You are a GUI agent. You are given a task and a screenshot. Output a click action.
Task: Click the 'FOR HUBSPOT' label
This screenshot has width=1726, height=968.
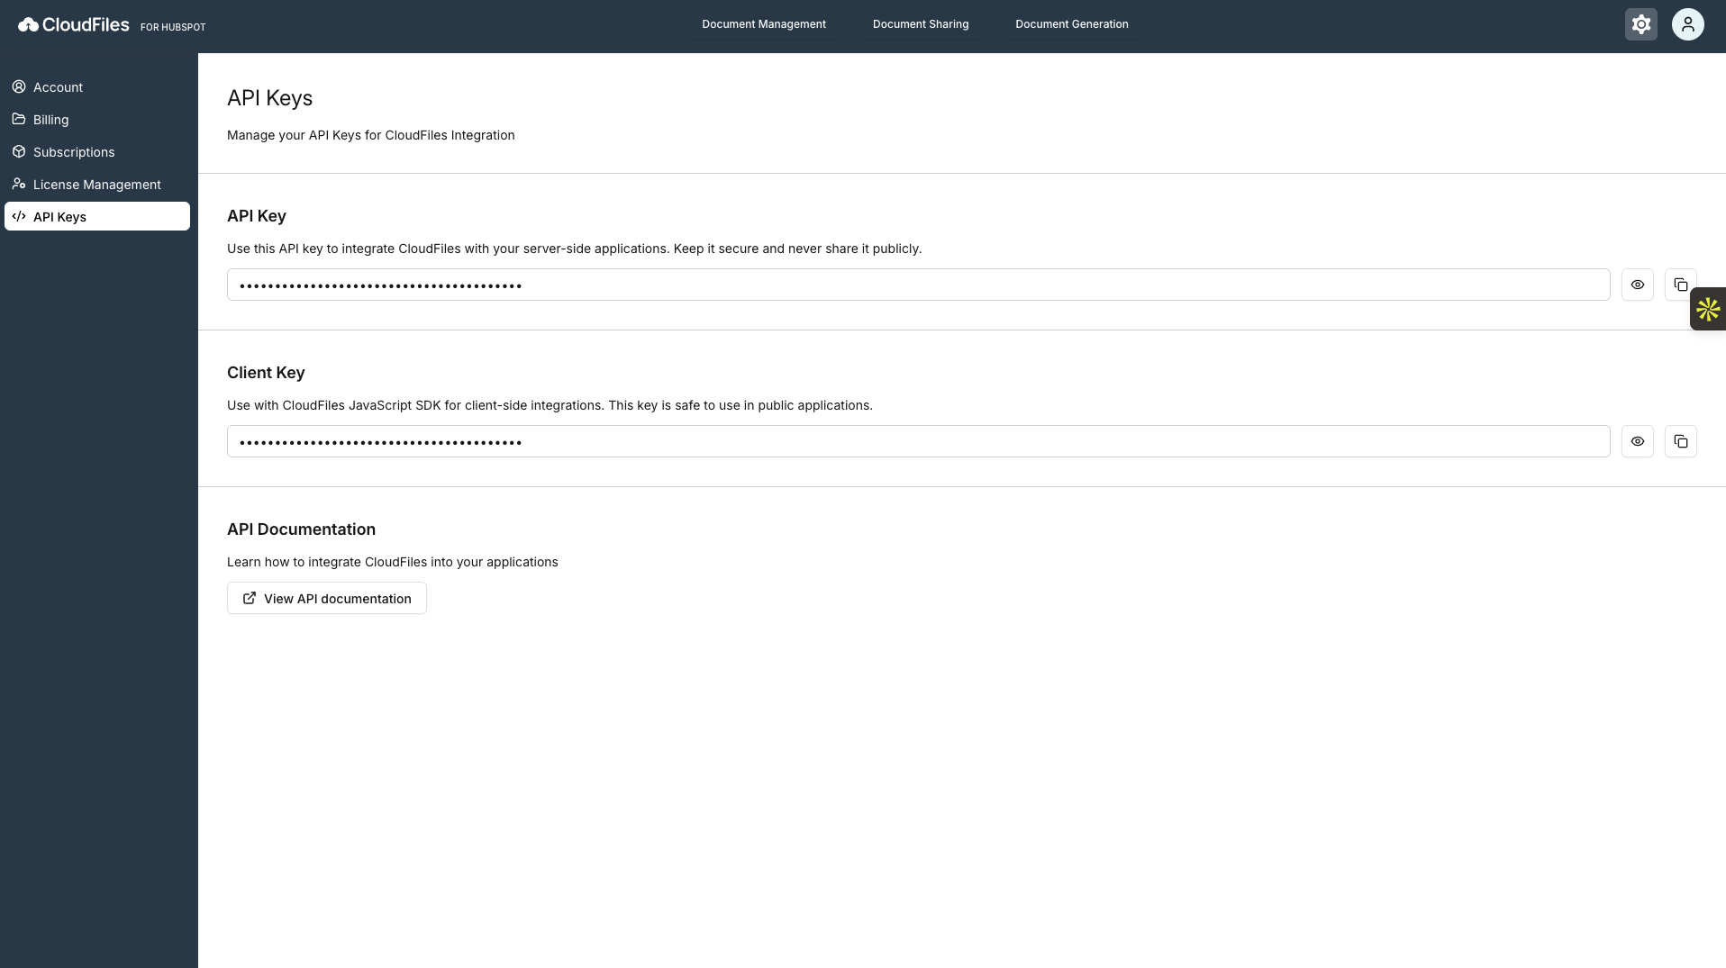pos(173,27)
